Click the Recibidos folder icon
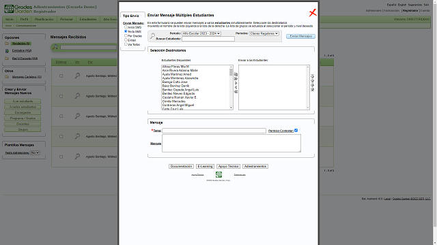The image size is (437, 245). pyautogui.click(x=7, y=44)
